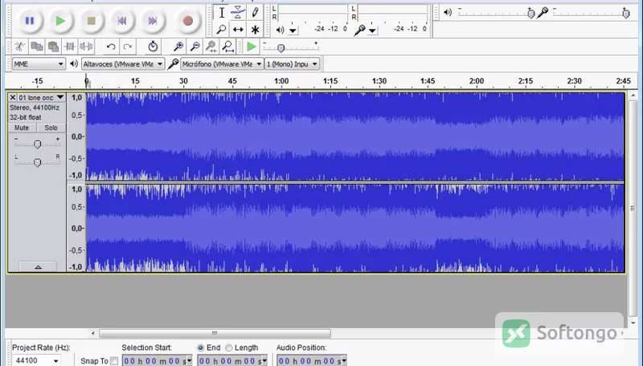Click the Trim audio icon

point(70,47)
